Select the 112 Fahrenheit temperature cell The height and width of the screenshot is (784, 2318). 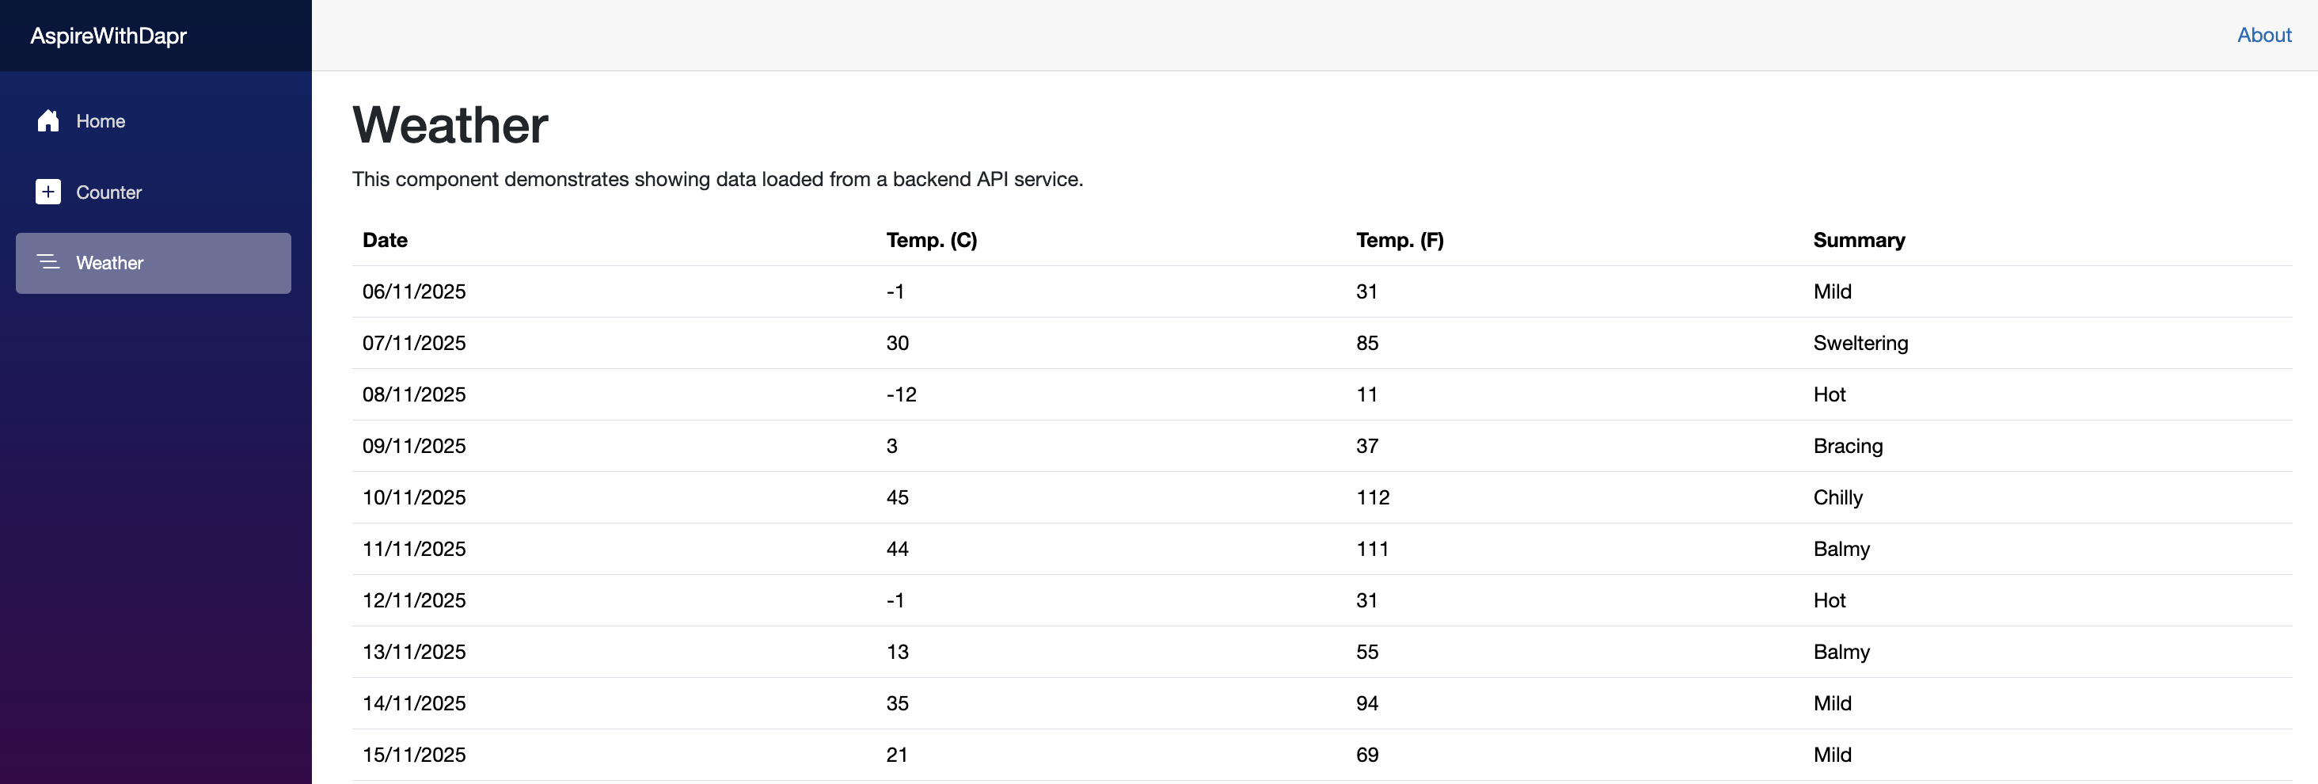[x=1372, y=497]
